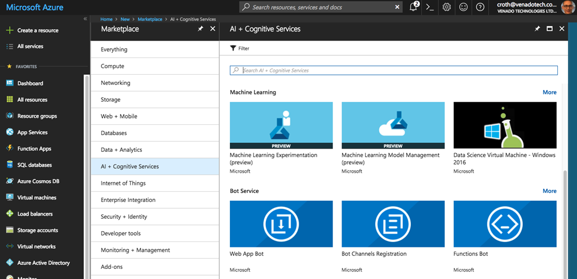
Task: Select the Networking category
Action: pyautogui.click(x=155, y=83)
